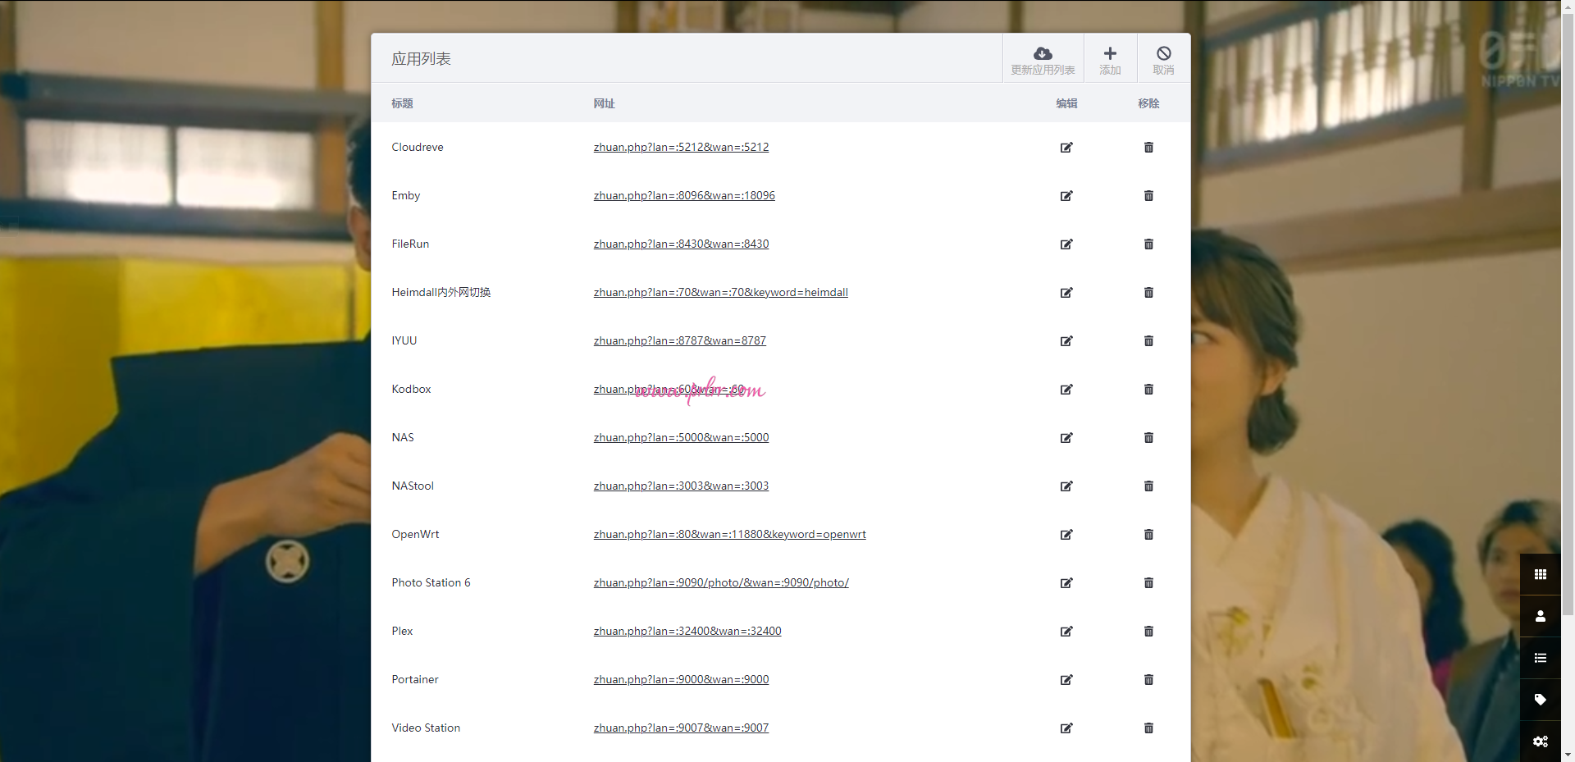This screenshot has width=1575, height=762.
Task: Delete the Emby application entry
Action: pyautogui.click(x=1148, y=196)
